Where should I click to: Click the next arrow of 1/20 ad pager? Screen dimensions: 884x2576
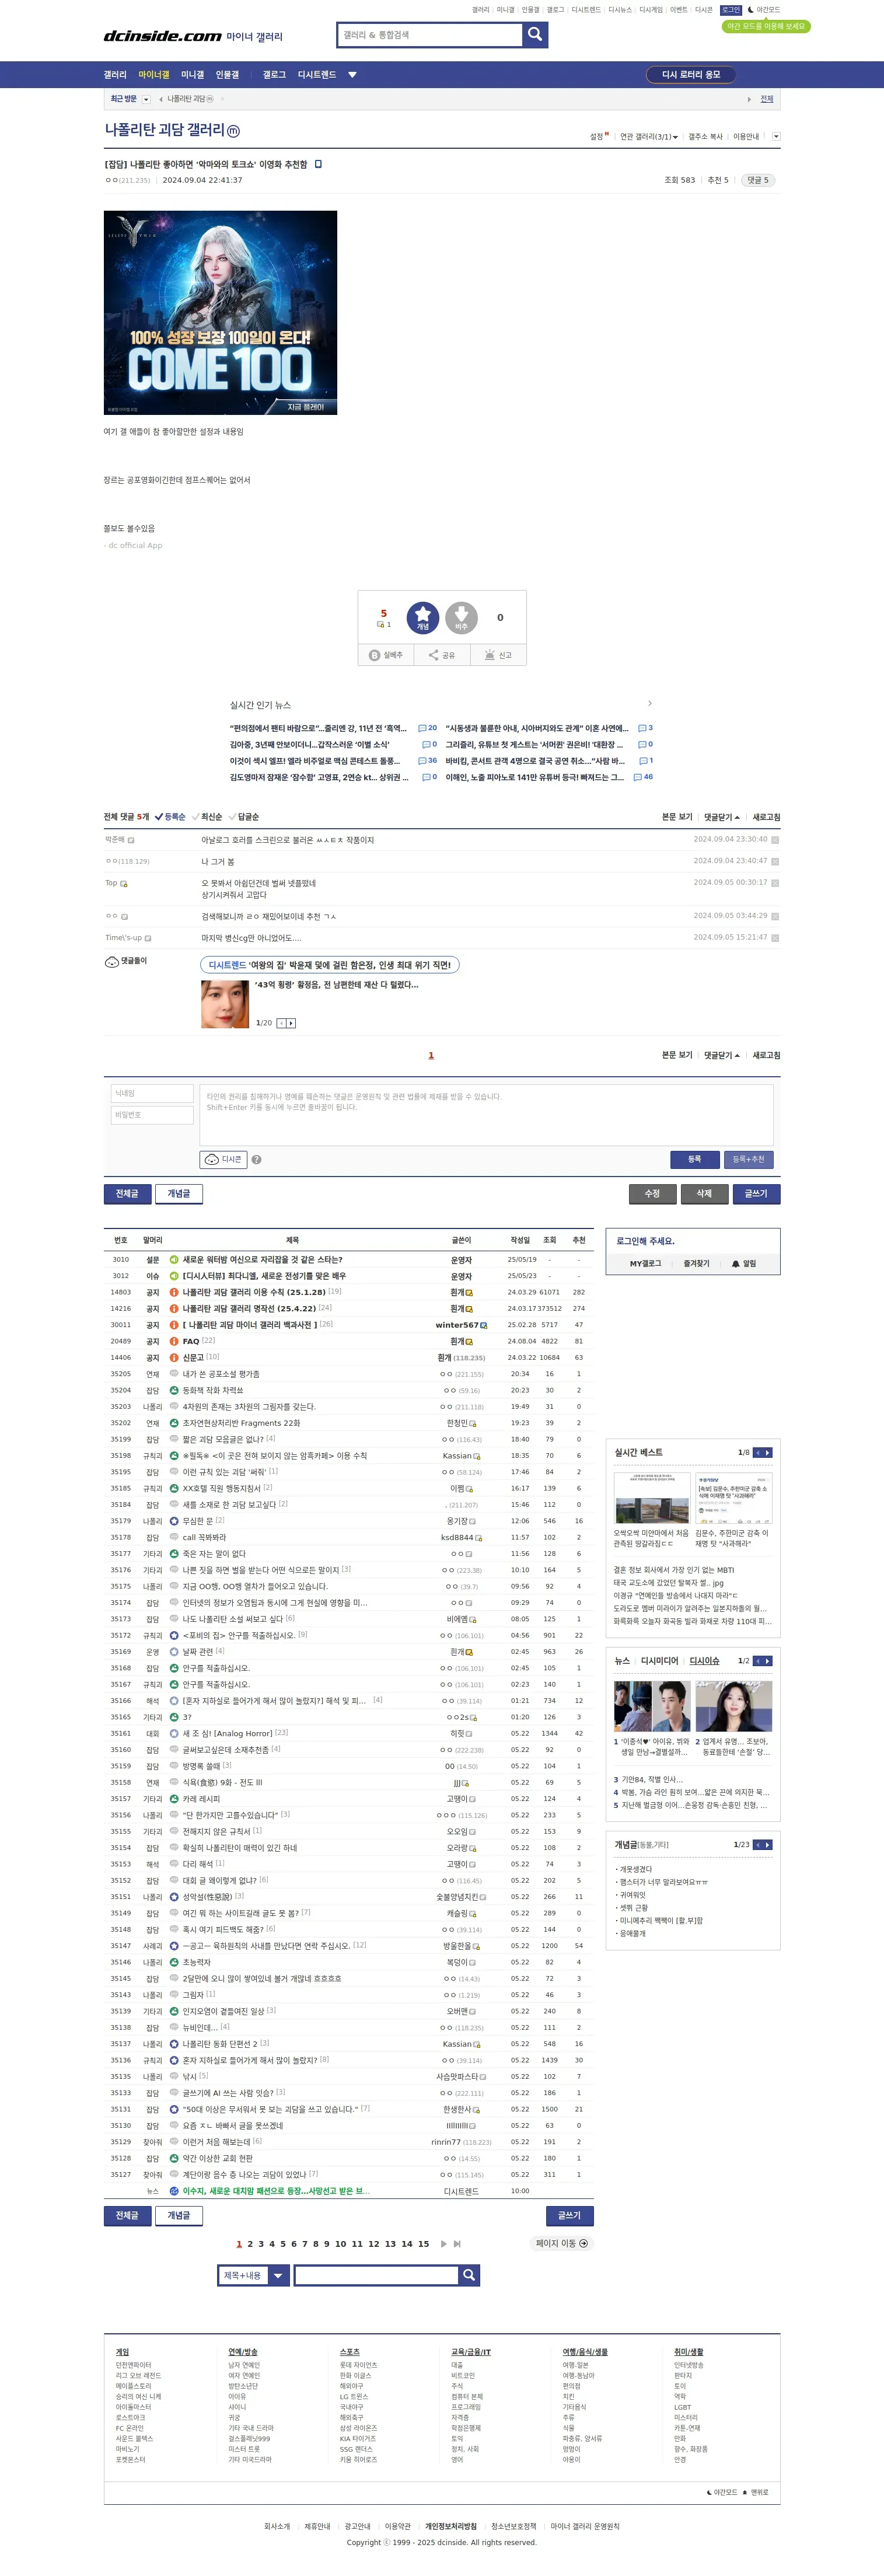pos(291,1023)
